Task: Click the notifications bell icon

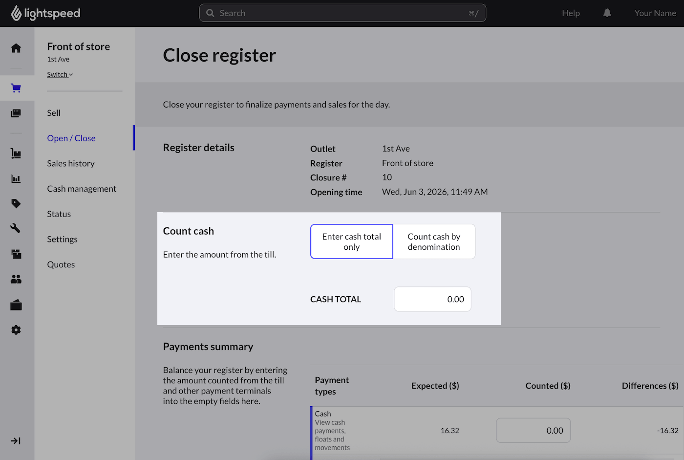Action: pos(607,13)
